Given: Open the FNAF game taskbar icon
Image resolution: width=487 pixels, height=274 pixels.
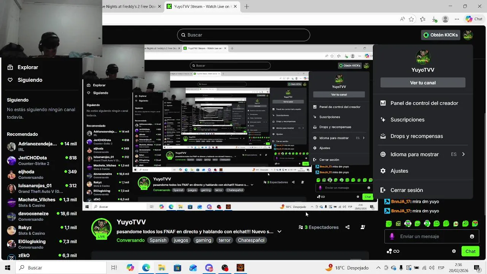Looking at the screenshot, I should pyautogui.click(x=240, y=268).
